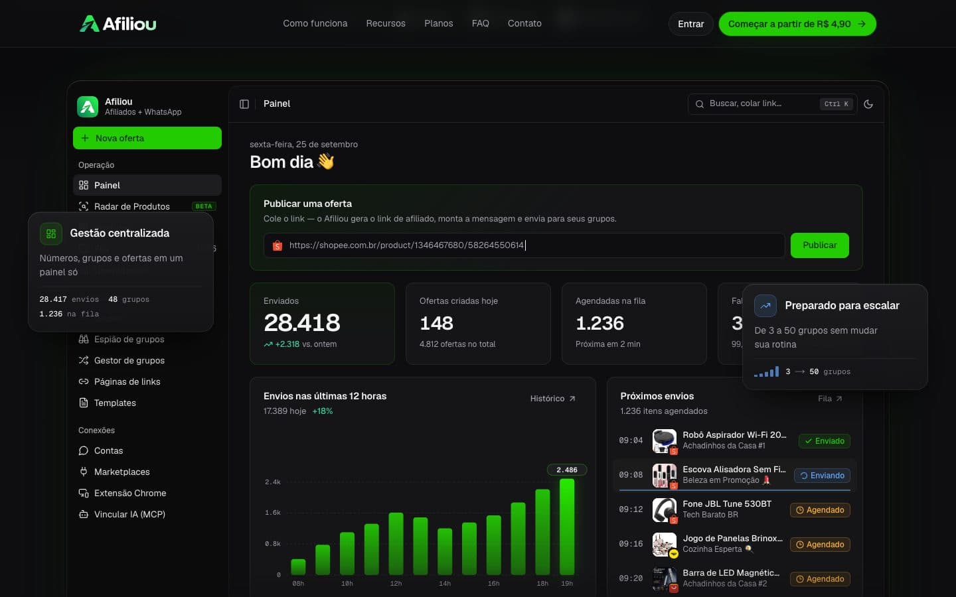Image resolution: width=956 pixels, height=597 pixels.
Task: Focus the Buscar, colar link search field
Action: 771,104
